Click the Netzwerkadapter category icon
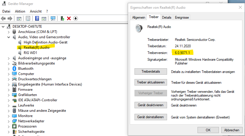Screen dimensions: 245x136 [14, 121]
